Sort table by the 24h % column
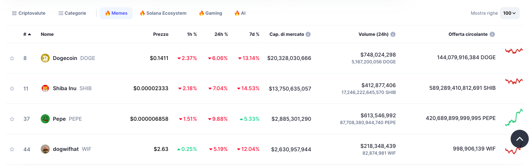This screenshot has width=531, height=166. (x=221, y=34)
